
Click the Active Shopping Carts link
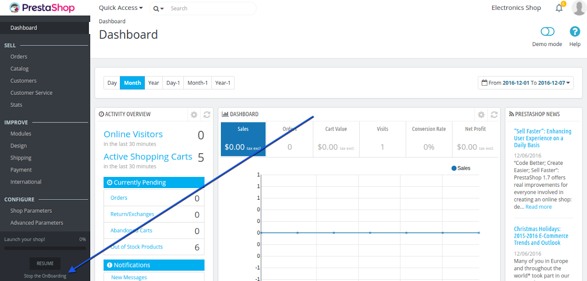click(148, 156)
